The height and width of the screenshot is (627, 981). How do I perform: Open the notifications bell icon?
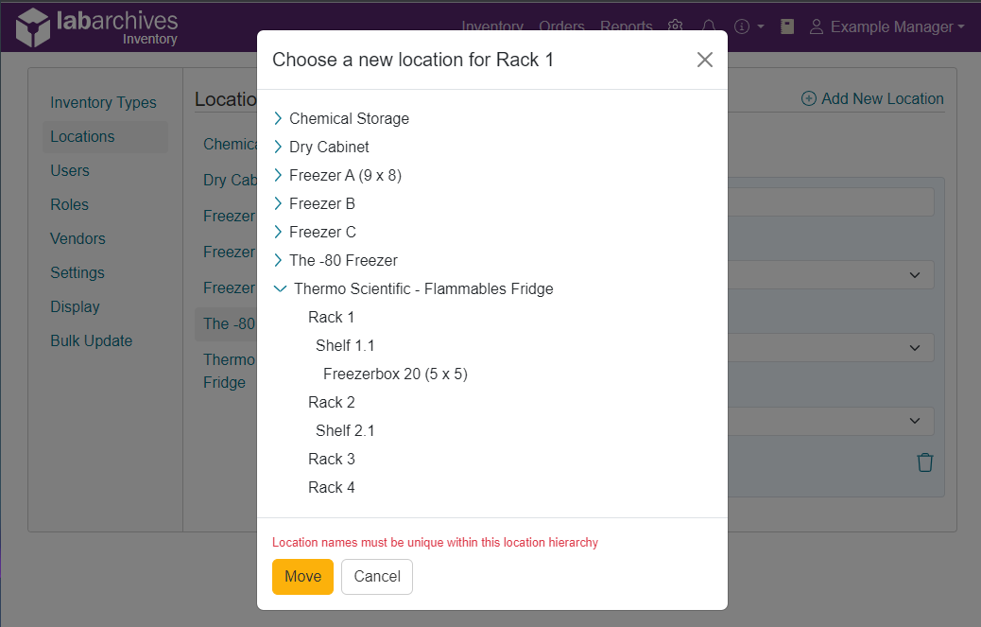coord(708,26)
